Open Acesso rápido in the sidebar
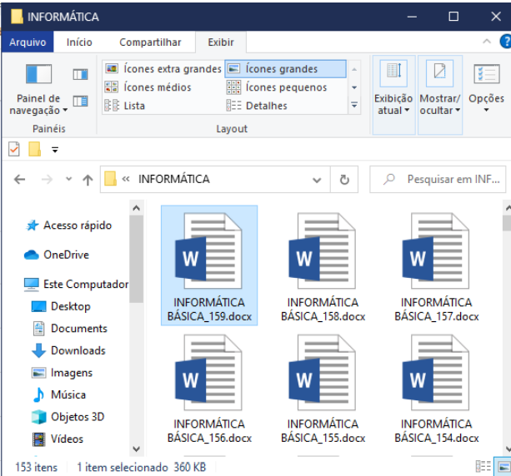This screenshot has height=476, width=511. [68, 226]
